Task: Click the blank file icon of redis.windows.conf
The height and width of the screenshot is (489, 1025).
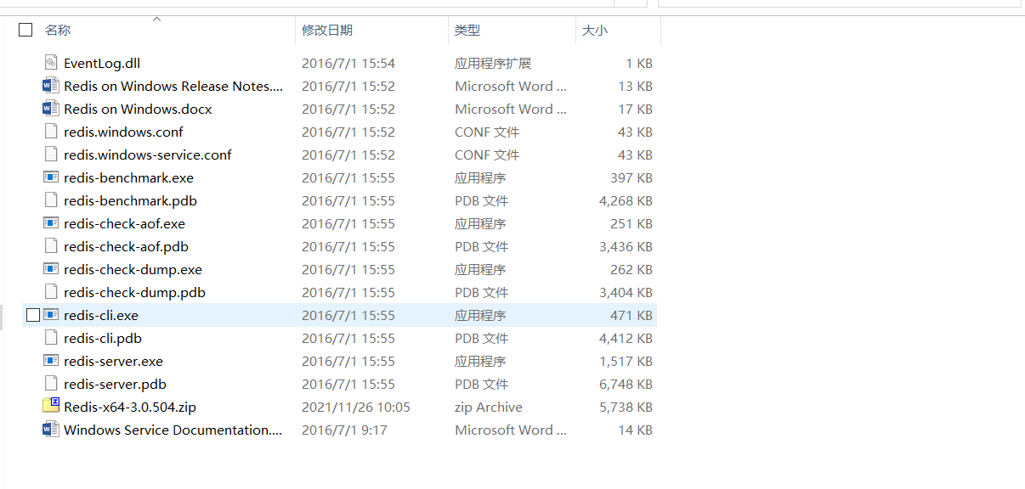Action: point(51,132)
